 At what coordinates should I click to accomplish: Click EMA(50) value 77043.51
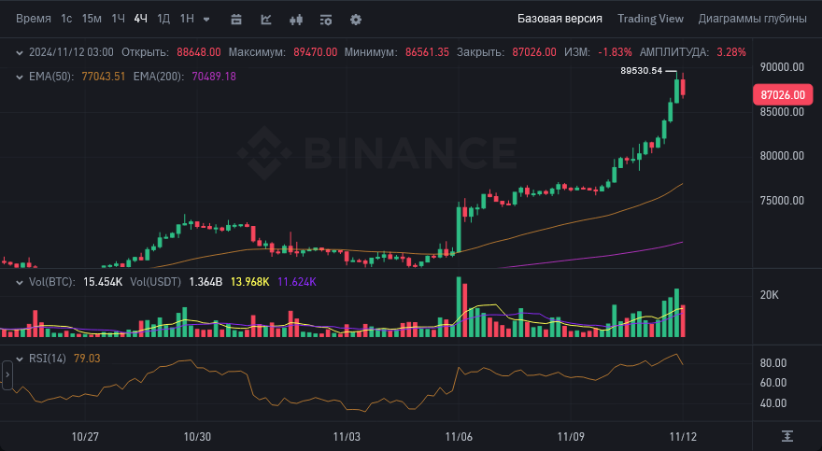click(104, 77)
